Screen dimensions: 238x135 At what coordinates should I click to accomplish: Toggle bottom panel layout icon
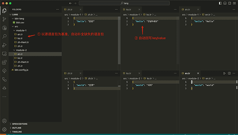coord(225,3)
